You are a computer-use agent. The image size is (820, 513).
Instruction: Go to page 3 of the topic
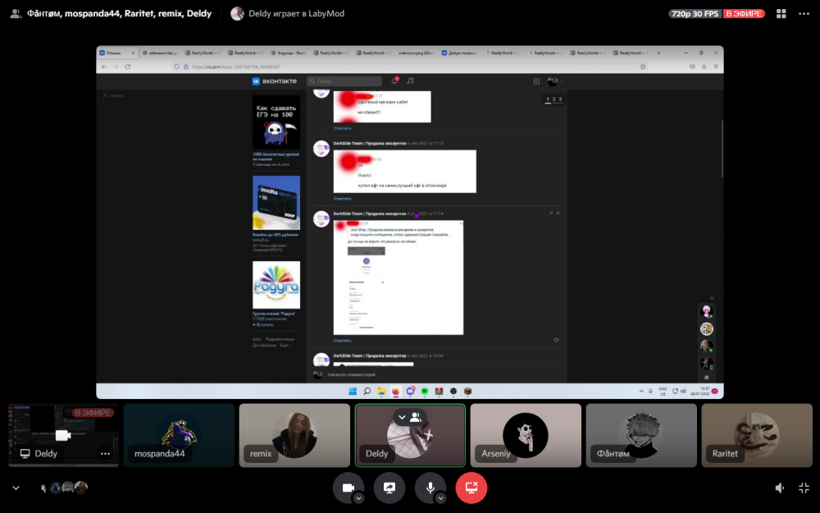pyautogui.click(x=560, y=99)
